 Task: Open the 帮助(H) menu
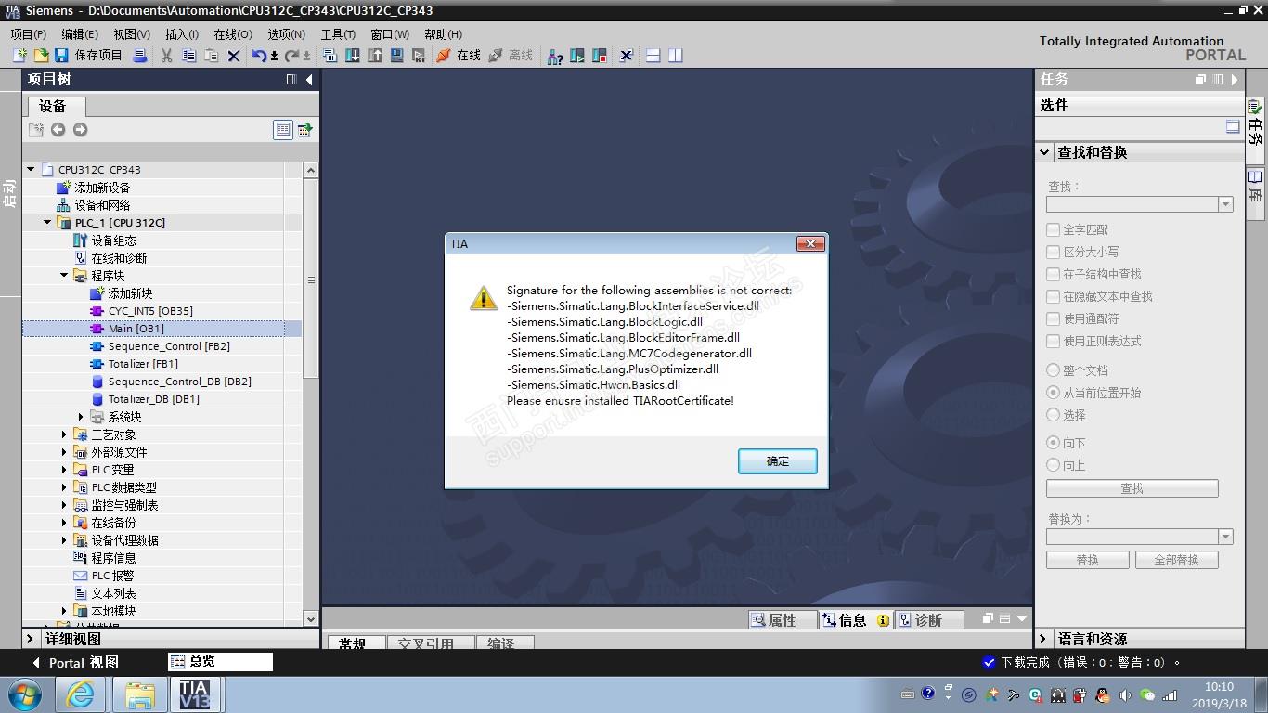[x=443, y=34]
